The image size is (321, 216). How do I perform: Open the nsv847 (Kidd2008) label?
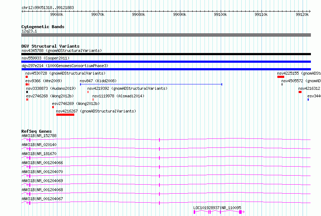coord(98,81)
